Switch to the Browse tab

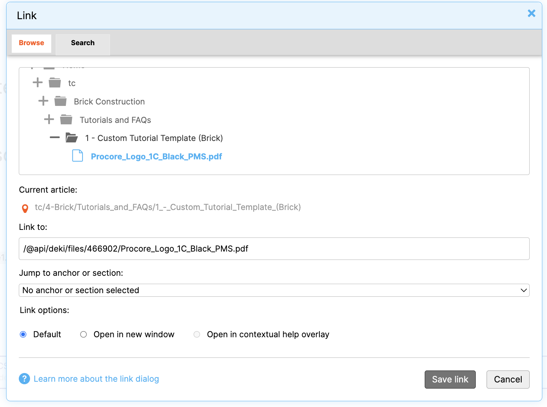[31, 43]
